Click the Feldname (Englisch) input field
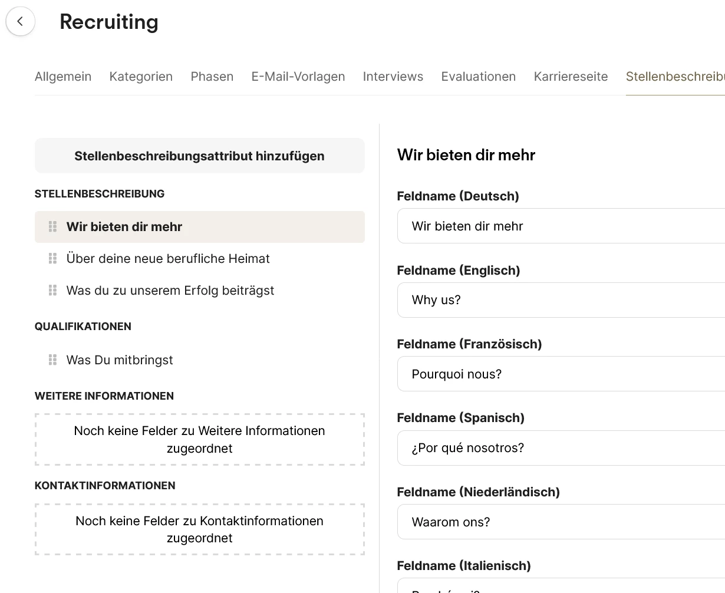Image resolution: width=725 pixels, height=593 pixels. (x=560, y=300)
